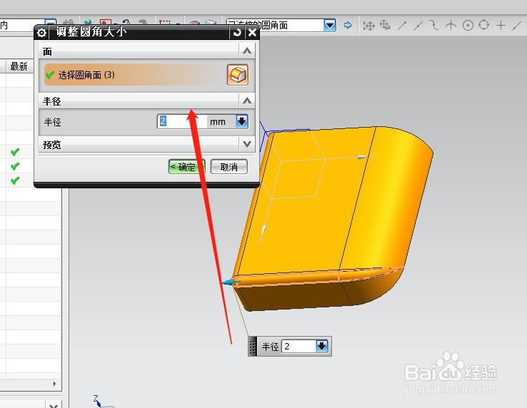527x408 pixels.
Task: Open the face rule dropdown 圆角面
Action: (x=330, y=25)
